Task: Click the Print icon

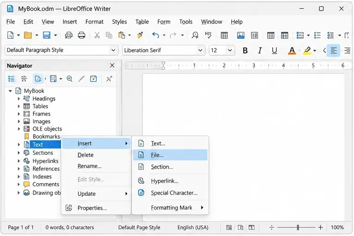Action: [x=82, y=35]
